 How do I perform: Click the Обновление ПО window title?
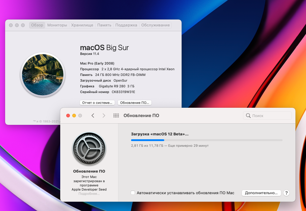click(x=141, y=116)
